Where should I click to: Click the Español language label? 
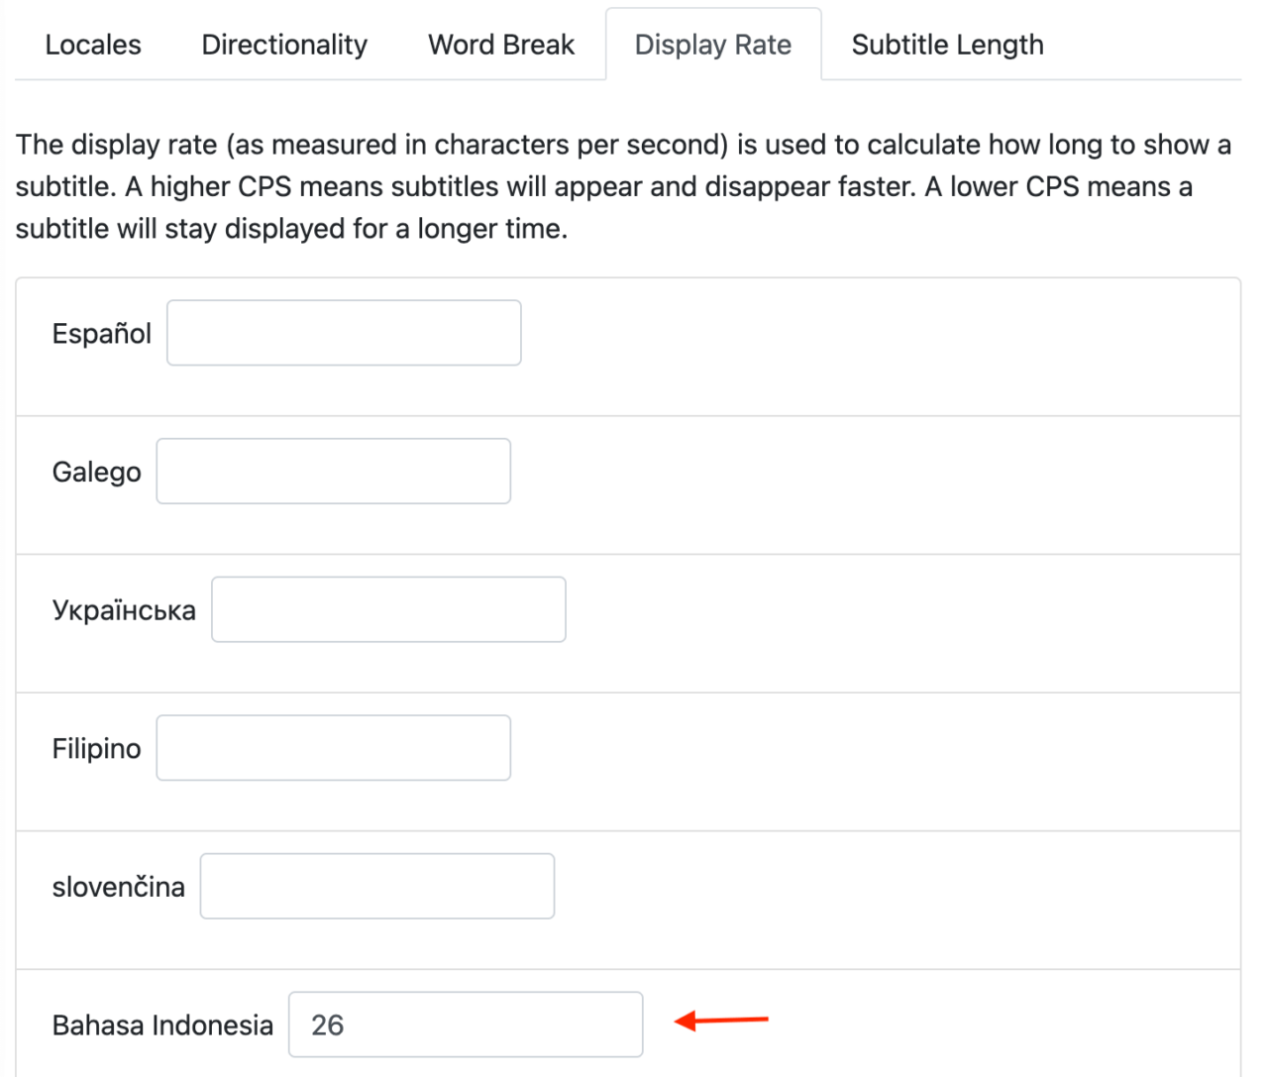(x=101, y=333)
